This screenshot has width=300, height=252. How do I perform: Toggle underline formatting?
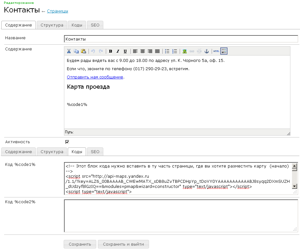pyautogui.click(x=125, y=51)
